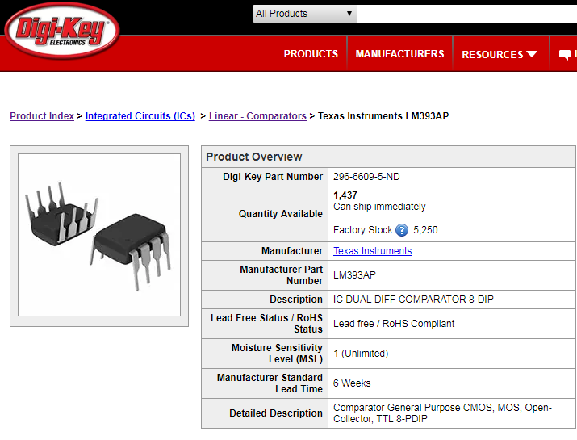This screenshot has width=577, height=440.
Task: Open the All Products category dropdown
Action: [x=304, y=14]
